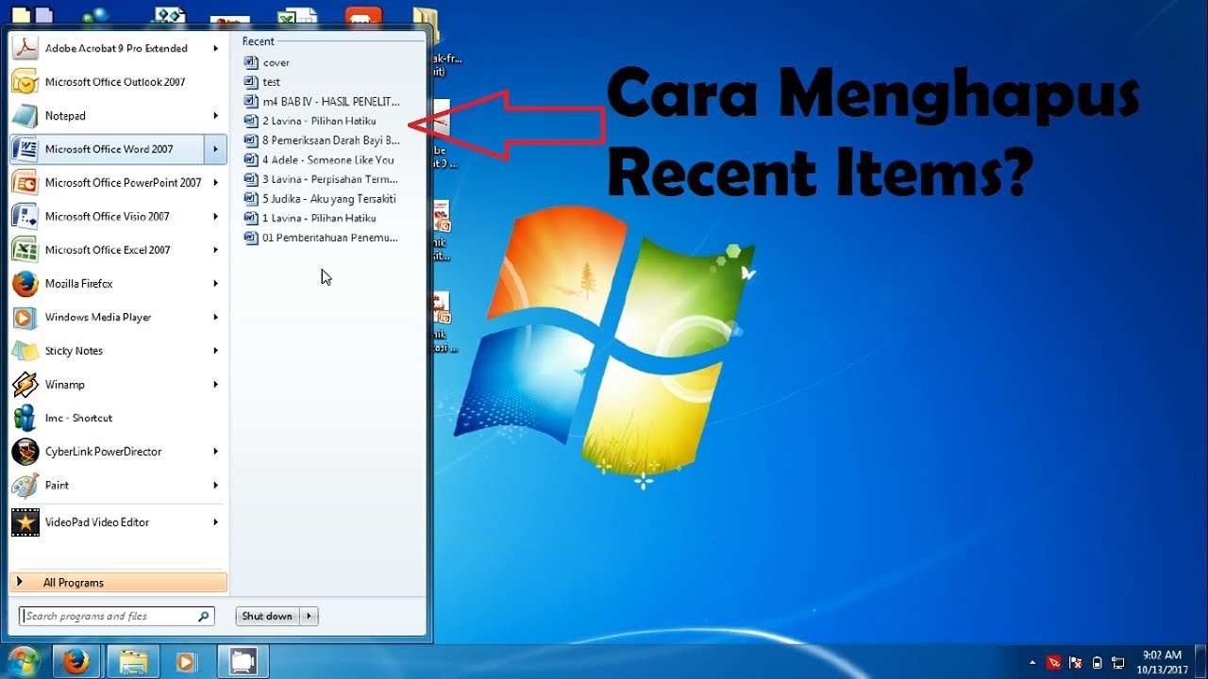This screenshot has width=1208, height=679.
Task: Open '5 Judika - Aku yang Tersakiti'
Action: (x=320, y=199)
